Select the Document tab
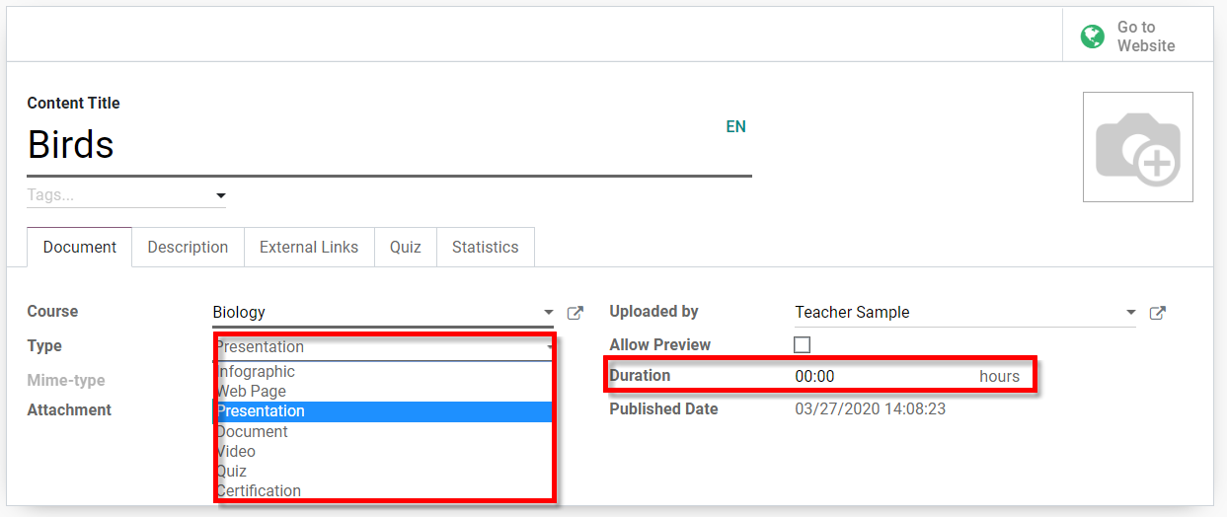The image size is (1227, 517). (x=80, y=248)
